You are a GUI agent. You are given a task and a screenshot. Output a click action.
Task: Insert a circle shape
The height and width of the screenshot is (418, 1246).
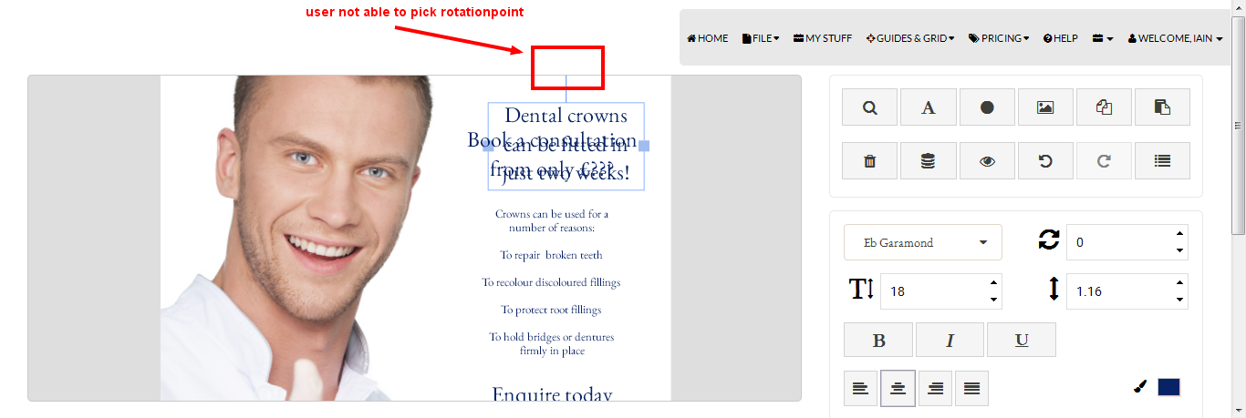(x=986, y=107)
